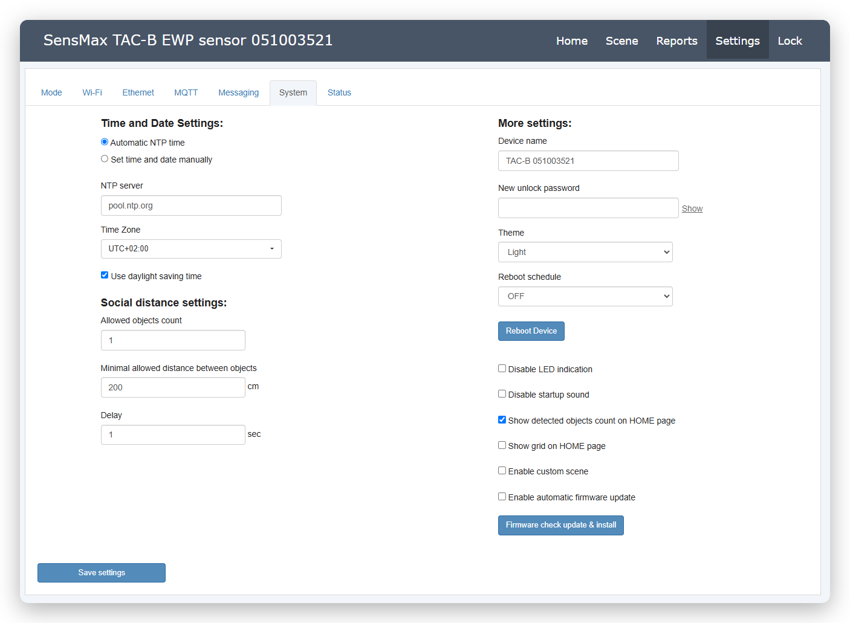Click the Allowed objects count field
850x623 pixels.
[x=173, y=340]
